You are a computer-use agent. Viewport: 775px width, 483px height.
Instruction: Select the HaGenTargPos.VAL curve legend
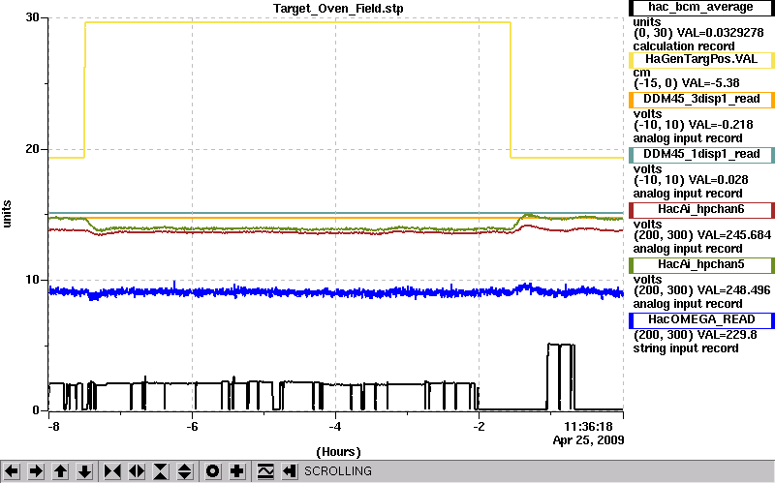click(x=700, y=60)
